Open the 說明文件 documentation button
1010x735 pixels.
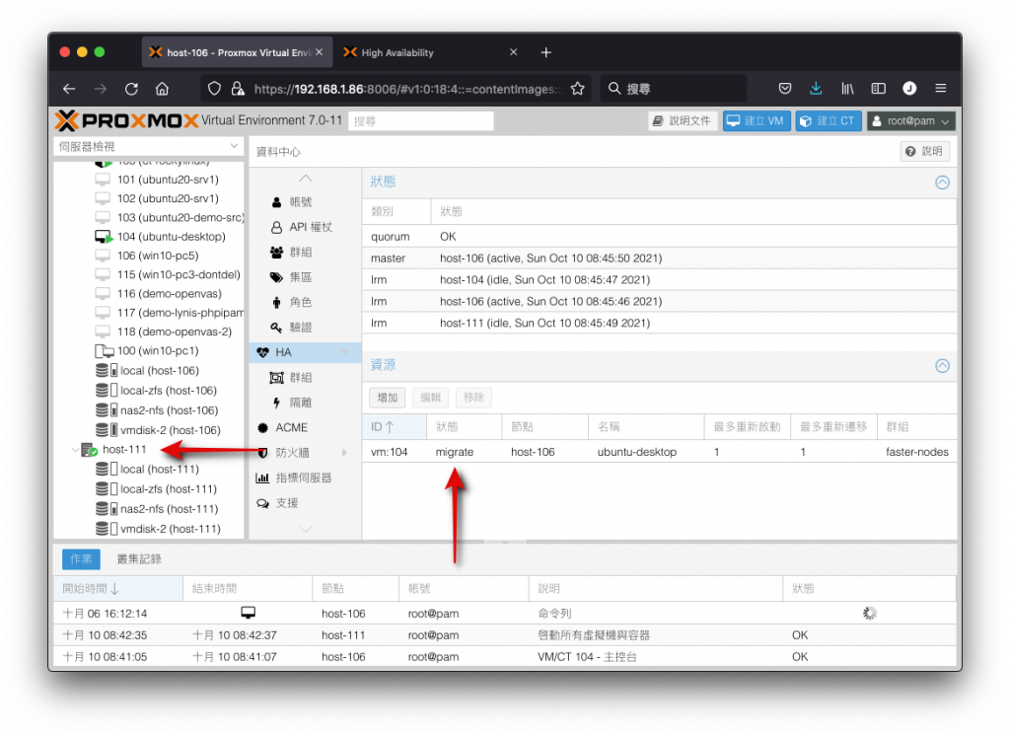click(683, 121)
